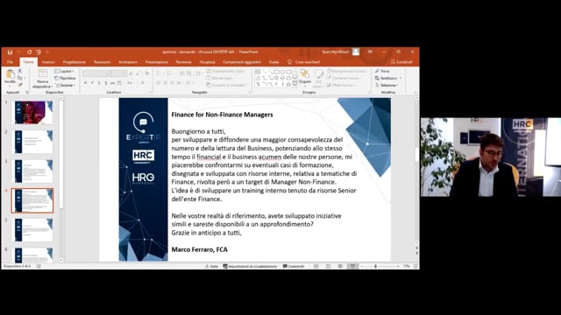The image size is (561, 315).
Task: Switch to the Animazioni tab
Action: [128, 62]
